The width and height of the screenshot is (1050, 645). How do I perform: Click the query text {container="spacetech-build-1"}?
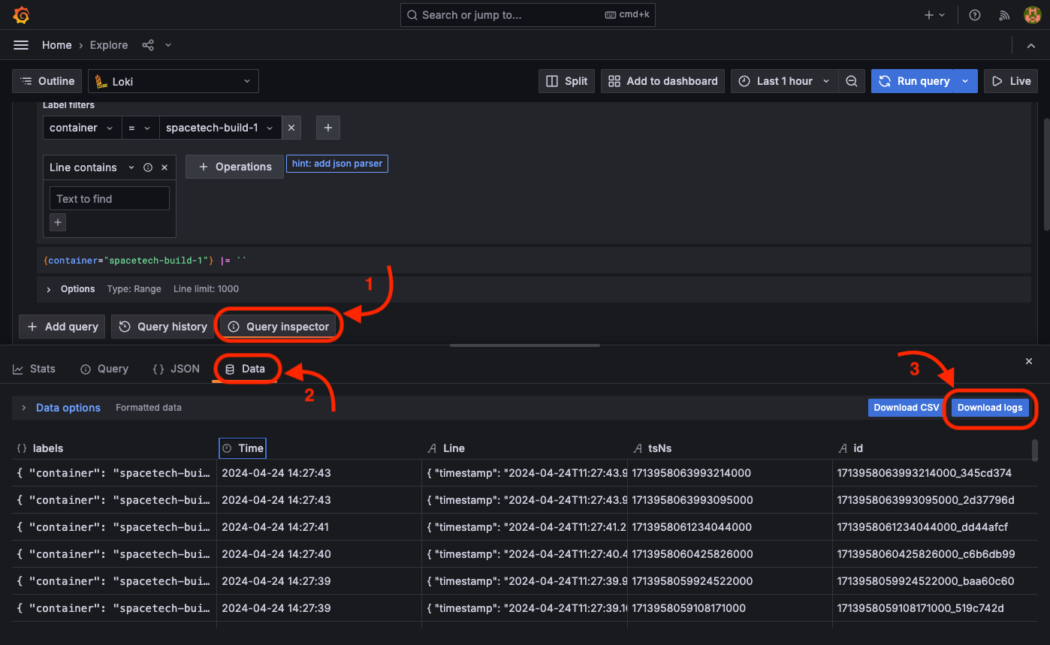pos(129,261)
